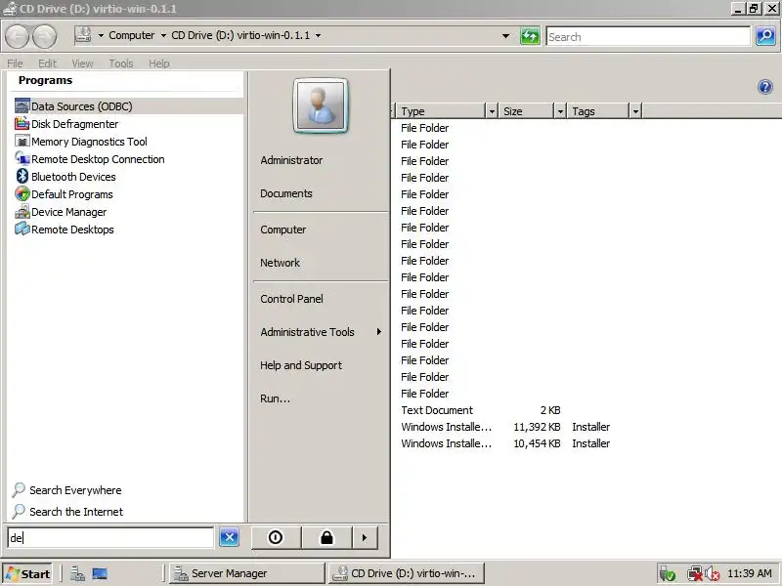Click the power button in Start menu
Image resolution: width=782 pixels, height=586 pixels.
[x=276, y=537]
